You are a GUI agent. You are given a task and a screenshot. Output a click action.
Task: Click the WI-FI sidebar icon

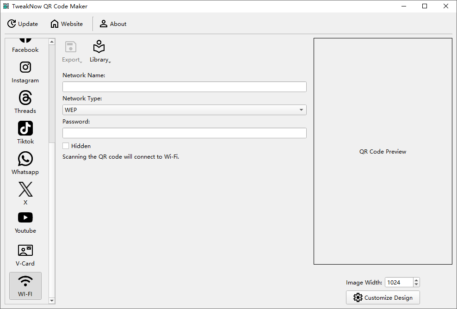point(25,285)
